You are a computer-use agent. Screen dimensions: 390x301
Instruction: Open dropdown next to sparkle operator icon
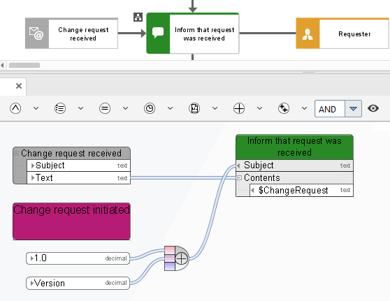[304, 108]
